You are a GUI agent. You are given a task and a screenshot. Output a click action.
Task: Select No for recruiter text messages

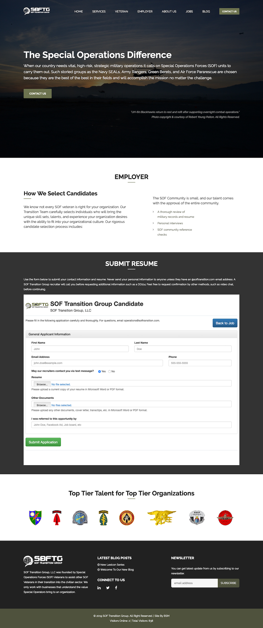(110, 371)
